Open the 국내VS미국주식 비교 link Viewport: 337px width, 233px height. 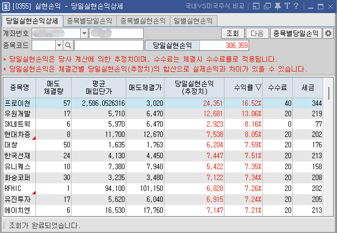pyautogui.click(x=215, y=6)
